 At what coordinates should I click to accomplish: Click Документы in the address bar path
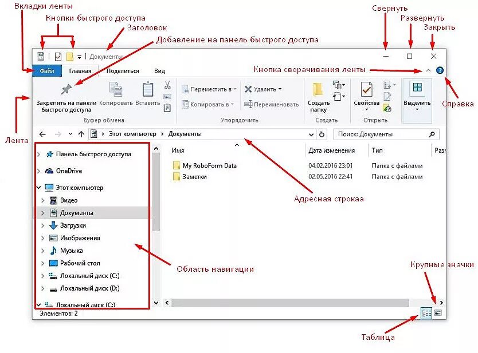point(185,134)
